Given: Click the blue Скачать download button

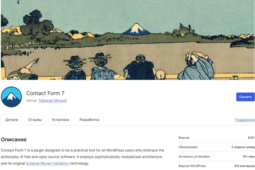Looking at the screenshot, I should [x=245, y=97].
